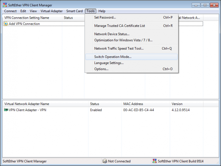Image resolution: width=221 pixels, height=166 pixels.
Task: Maximize the VPN Client Manager window
Action: tap(205, 5)
